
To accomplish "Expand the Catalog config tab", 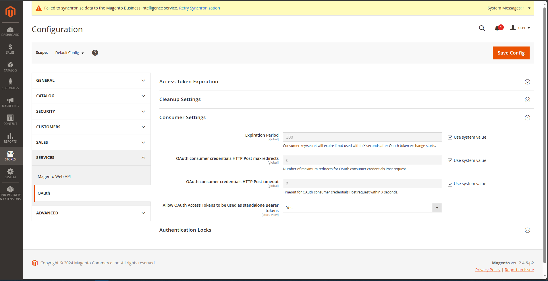I will click(x=91, y=96).
